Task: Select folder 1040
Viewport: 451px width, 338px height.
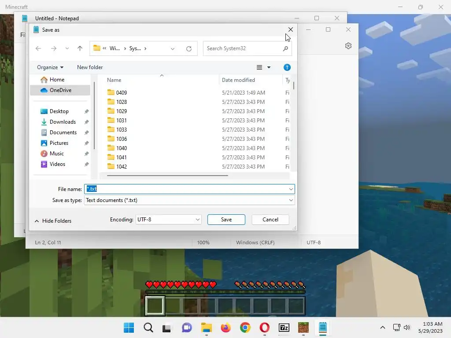Action: [117, 148]
